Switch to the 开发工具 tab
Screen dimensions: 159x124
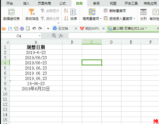click(x=131, y=3)
